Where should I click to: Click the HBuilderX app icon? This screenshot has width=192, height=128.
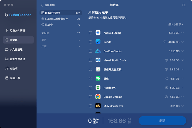[98, 88]
